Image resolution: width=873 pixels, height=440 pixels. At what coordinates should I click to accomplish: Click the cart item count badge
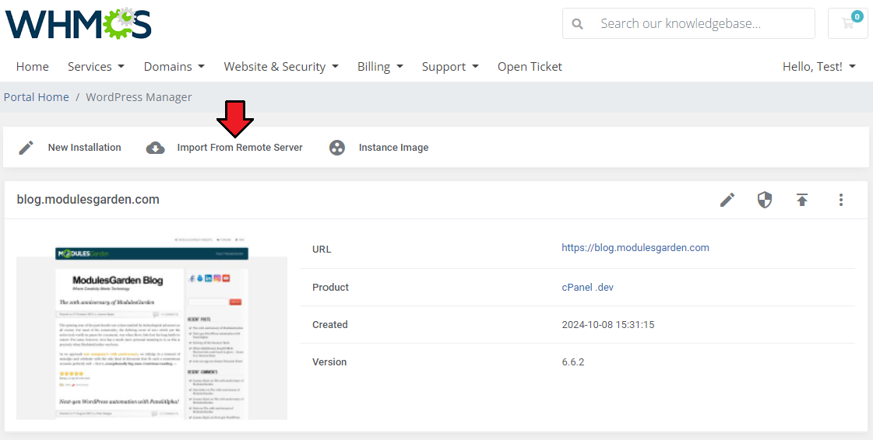[857, 16]
